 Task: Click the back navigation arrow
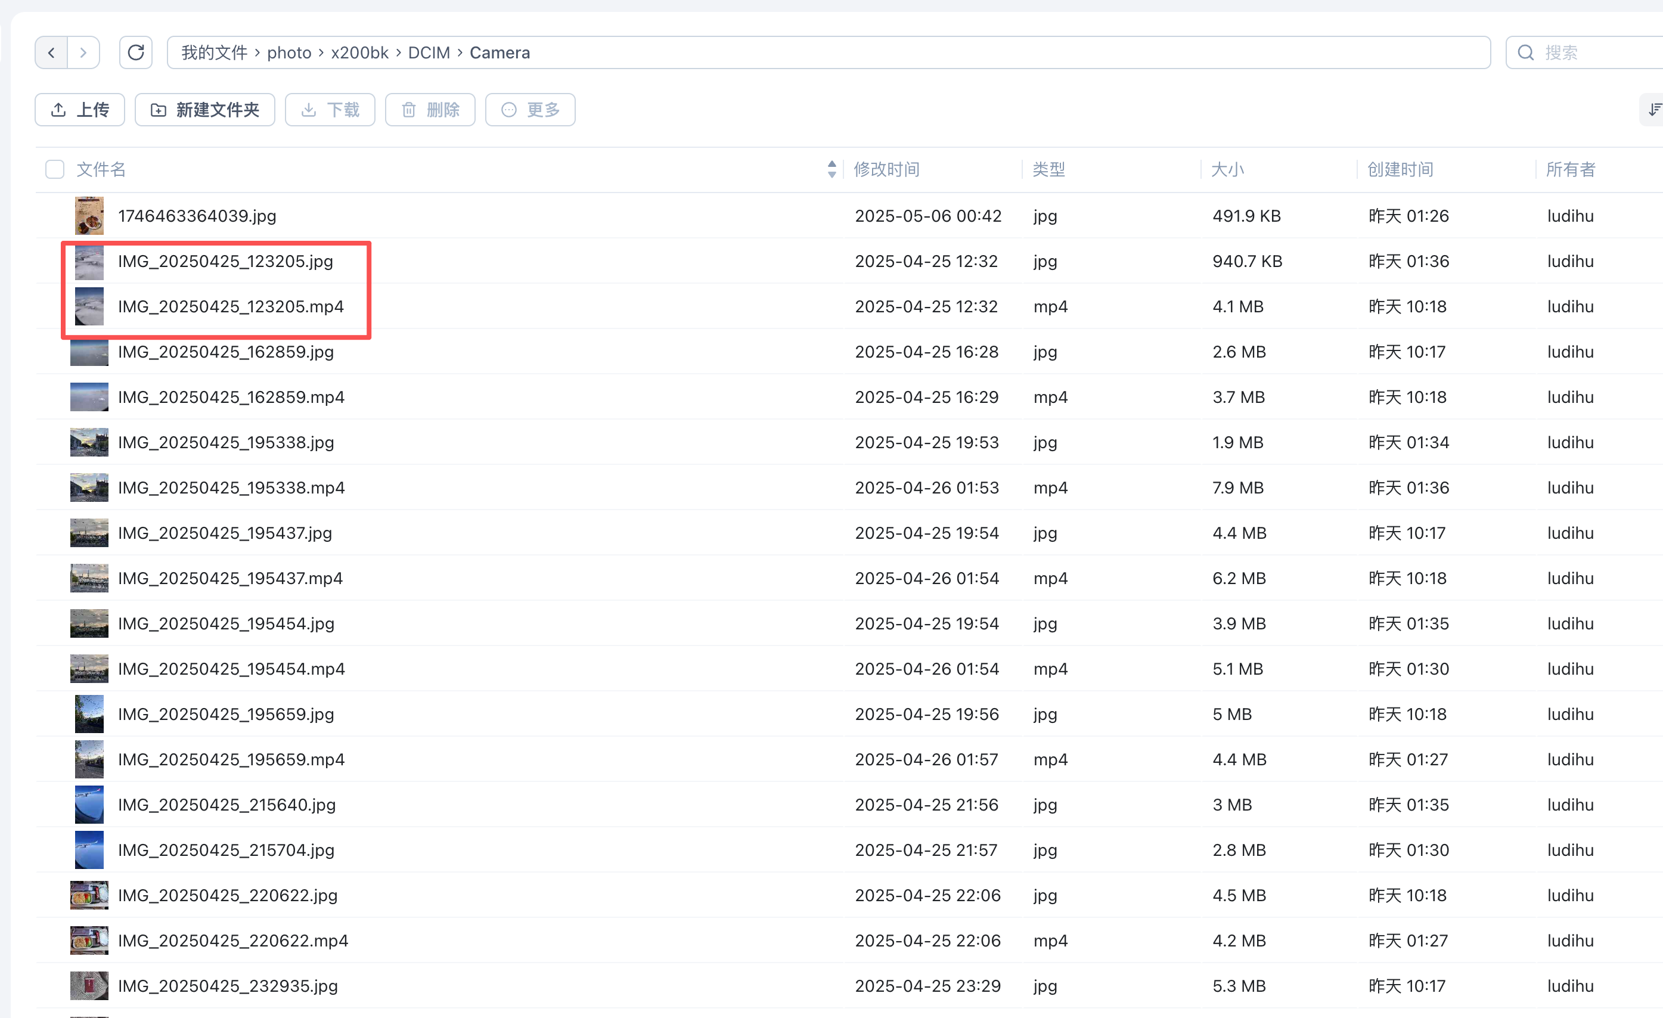click(x=51, y=52)
